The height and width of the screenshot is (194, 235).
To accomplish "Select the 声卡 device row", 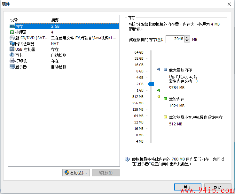I will pyautogui.click(x=64, y=55).
